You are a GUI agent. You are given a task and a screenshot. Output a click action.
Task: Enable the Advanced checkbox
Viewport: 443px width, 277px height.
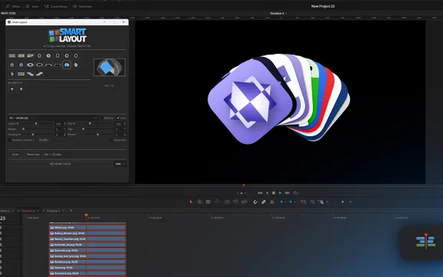[111, 140]
